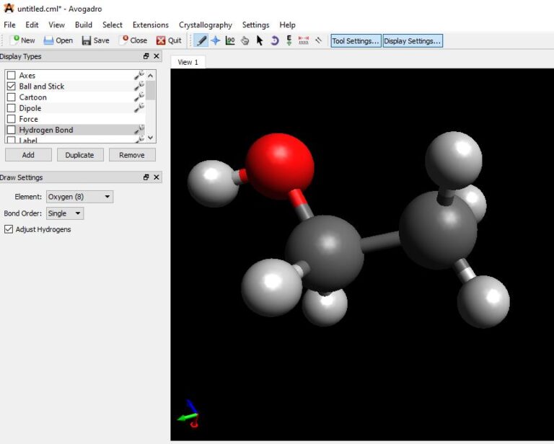Enable the Axes display type
This screenshot has height=444, width=554.
(12, 76)
